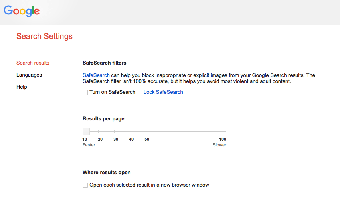Image resolution: width=340 pixels, height=199 pixels.
Task: Click the SafeSearch filters heading
Action: point(104,63)
